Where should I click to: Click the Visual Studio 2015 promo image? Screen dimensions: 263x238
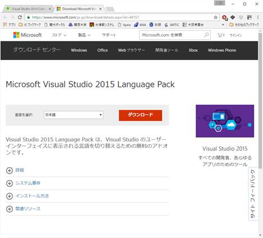225,121
